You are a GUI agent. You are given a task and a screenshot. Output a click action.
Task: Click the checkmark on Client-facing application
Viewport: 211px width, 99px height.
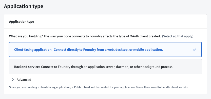pos(195,49)
